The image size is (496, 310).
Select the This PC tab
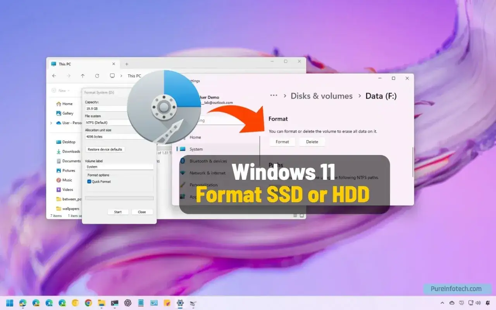(83, 64)
